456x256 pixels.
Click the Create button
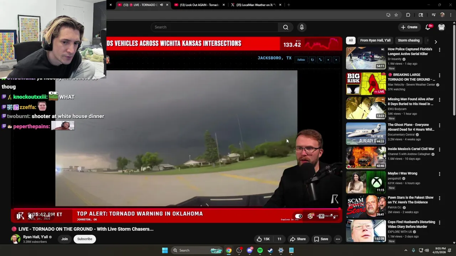click(x=409, y=27)
